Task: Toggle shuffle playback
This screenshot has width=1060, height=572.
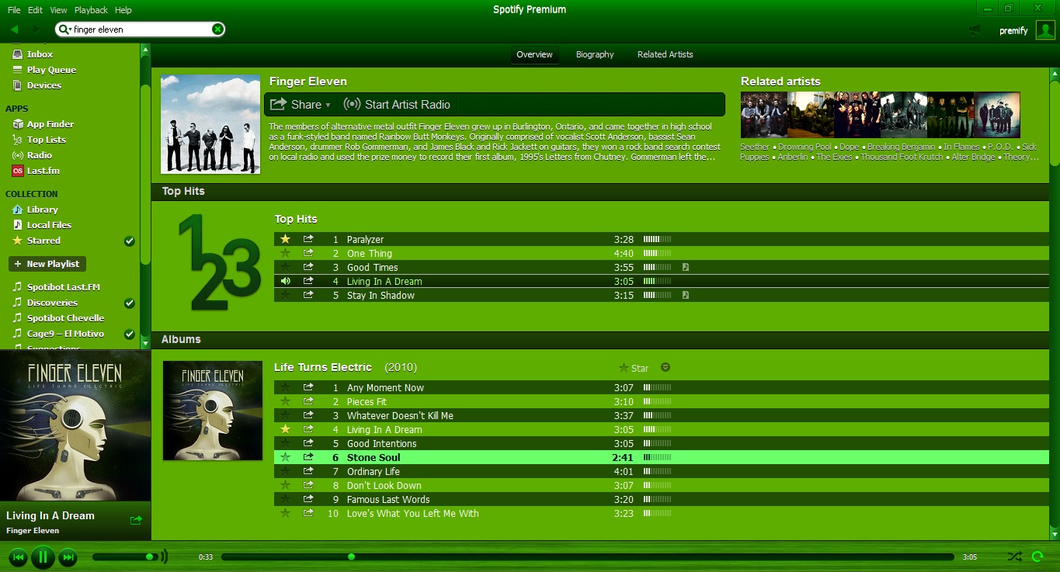Action: (x=1015, y=556)
